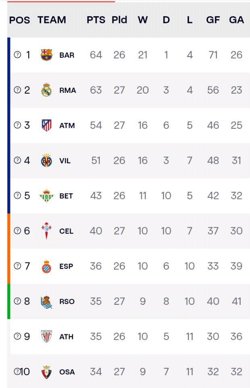This screenshot has height=388, width=250.
Task: Click the Real Madrid club crest
Action: coord(46,90)
